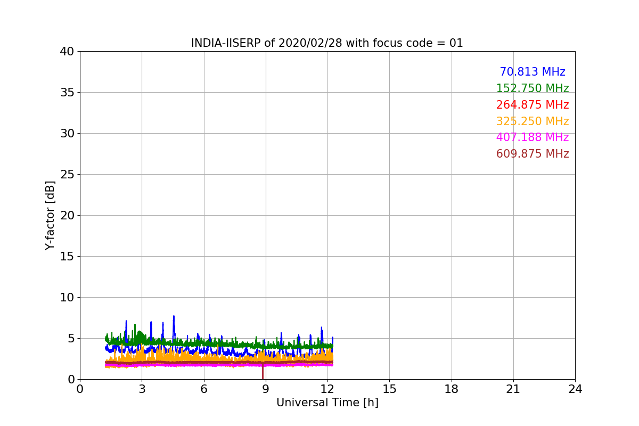Click the 'Universal Time [h]' axis label
The width and height of the screenshot is (639, 426).
(327, 403)
